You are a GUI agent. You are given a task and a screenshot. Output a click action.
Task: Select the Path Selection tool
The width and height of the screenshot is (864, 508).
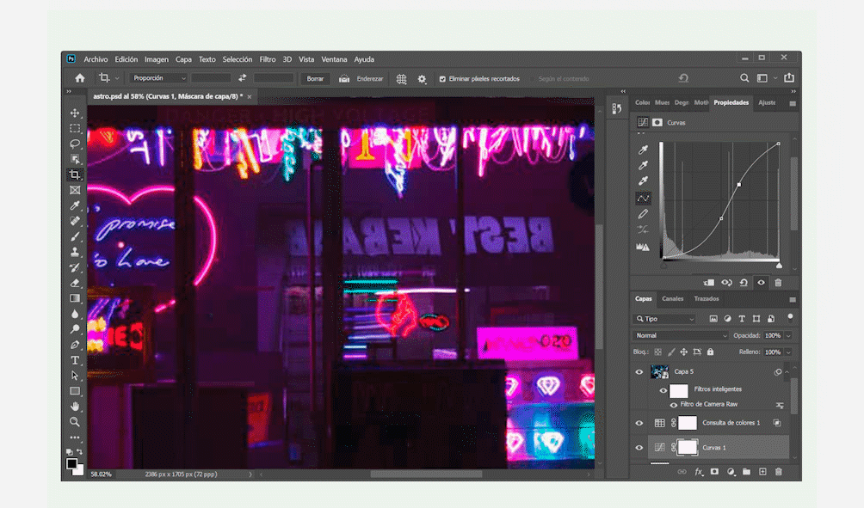coord(75,376)
